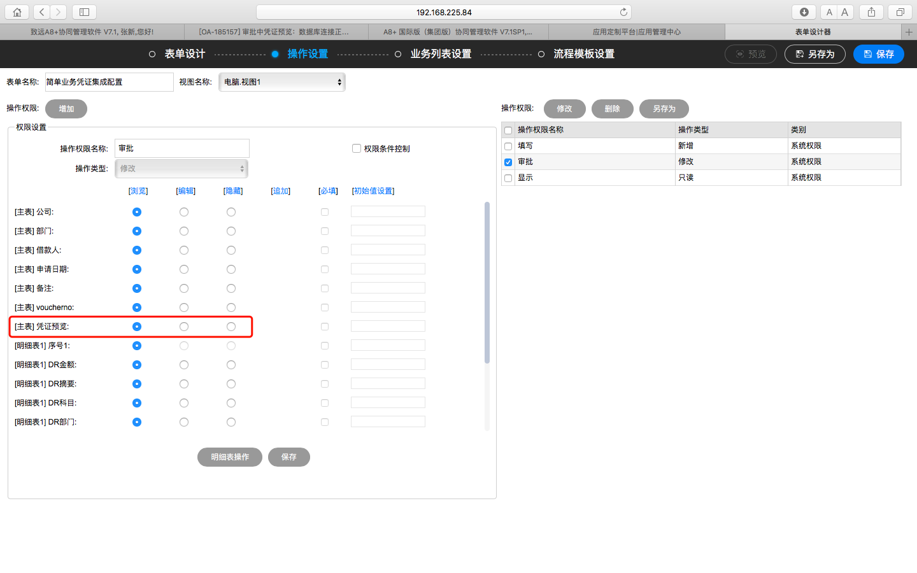Select the 编辑 radio for 凭证预览

click(184, 327)
